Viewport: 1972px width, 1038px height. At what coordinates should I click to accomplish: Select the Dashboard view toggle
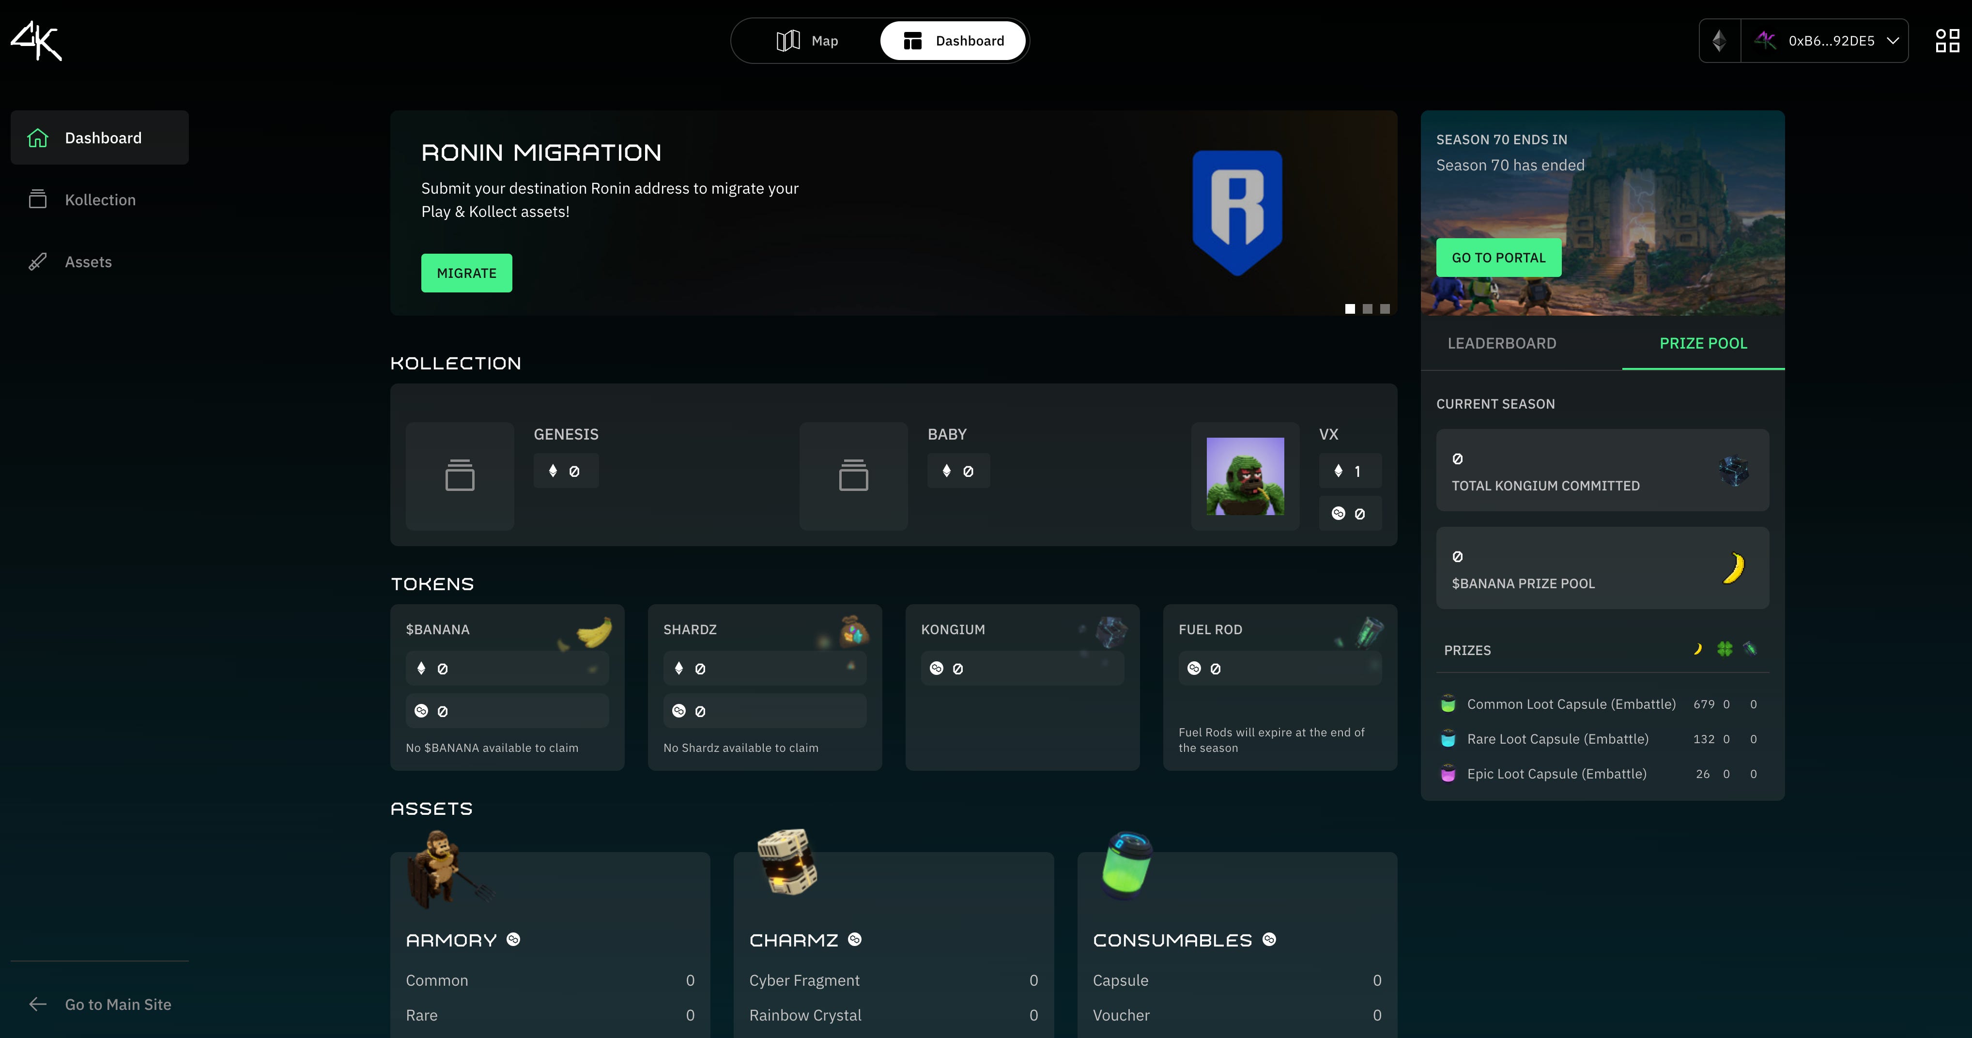[x=953, y=41]
